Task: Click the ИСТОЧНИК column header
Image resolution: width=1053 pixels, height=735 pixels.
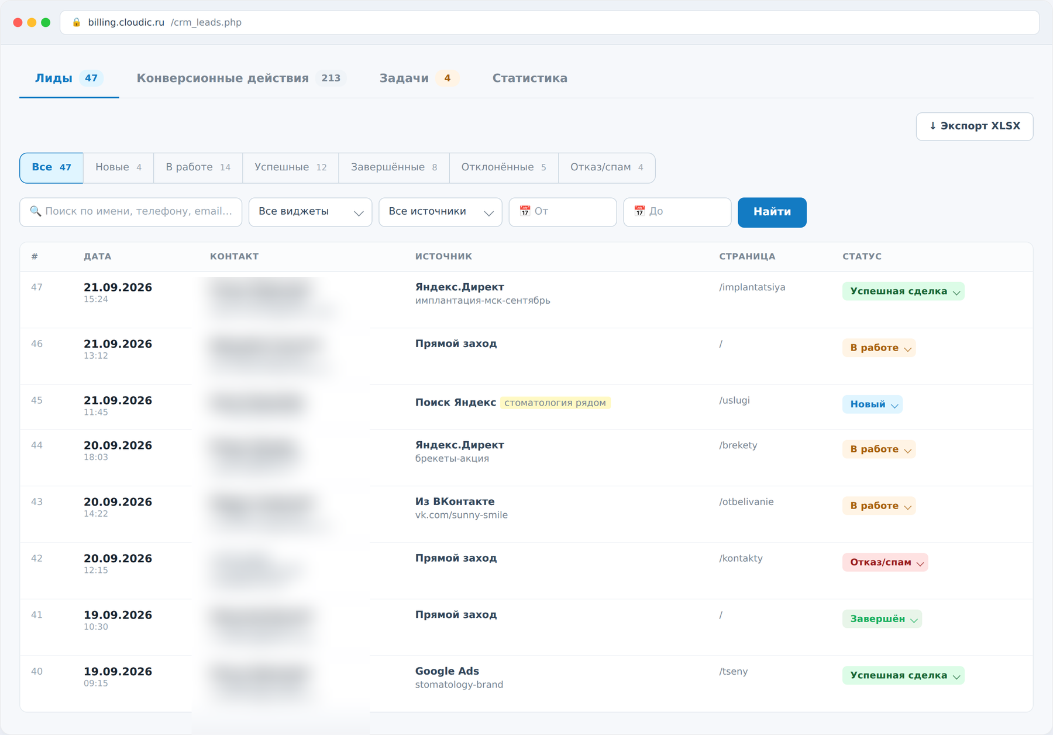Action: [x=443, y=256]
